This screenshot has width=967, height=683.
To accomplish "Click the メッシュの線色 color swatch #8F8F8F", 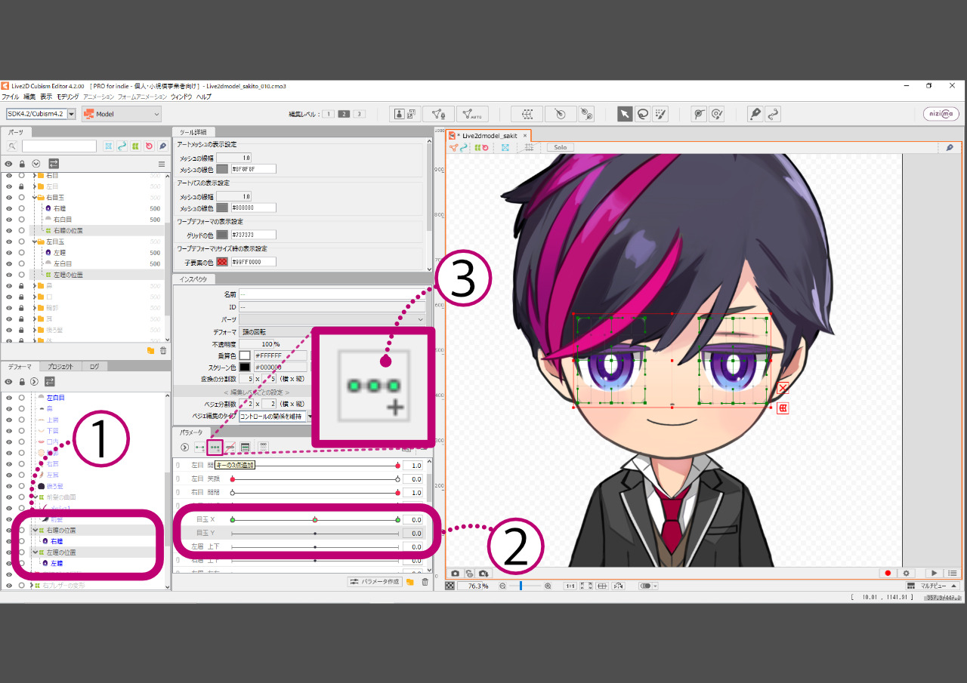I will 222,169.
